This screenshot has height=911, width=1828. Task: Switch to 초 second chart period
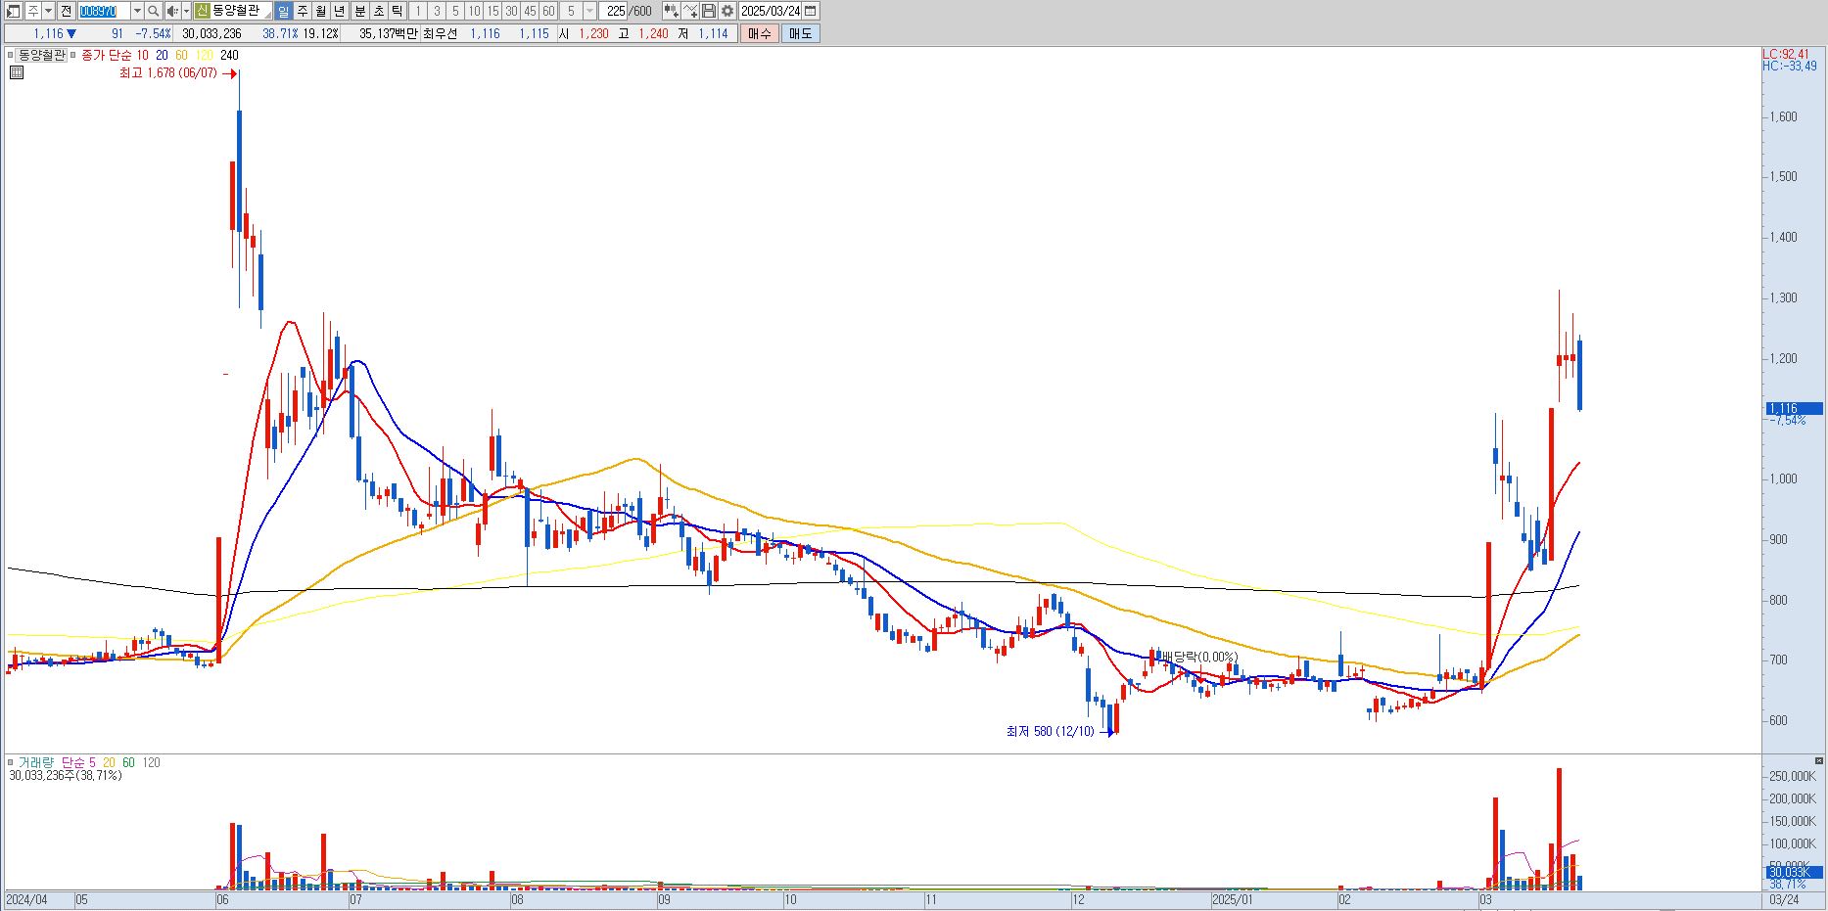pos(378,11)
